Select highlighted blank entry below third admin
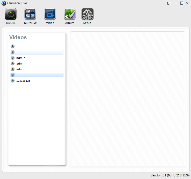 tap(36, 75)
